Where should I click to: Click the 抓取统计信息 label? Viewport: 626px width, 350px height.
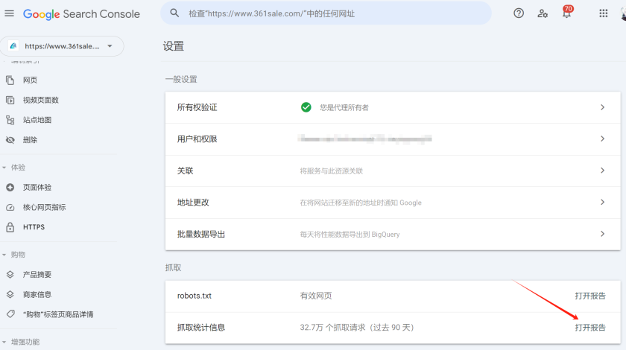(x=201, y=328)
